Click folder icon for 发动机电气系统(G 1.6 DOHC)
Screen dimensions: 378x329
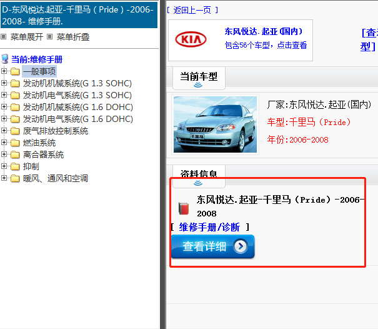point(15,119)
